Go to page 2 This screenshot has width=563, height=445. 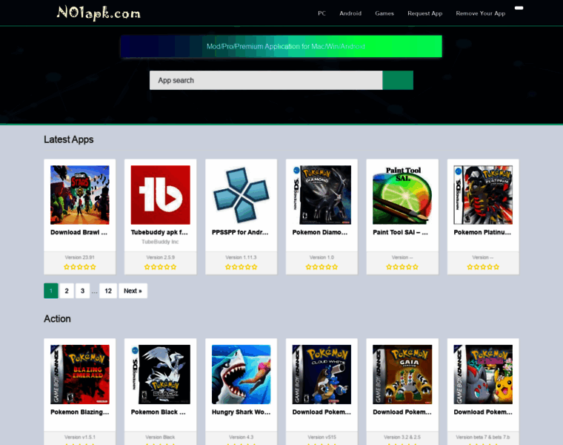coord(67,291)
